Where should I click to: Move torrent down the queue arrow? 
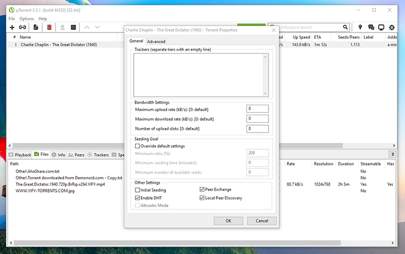97,27
